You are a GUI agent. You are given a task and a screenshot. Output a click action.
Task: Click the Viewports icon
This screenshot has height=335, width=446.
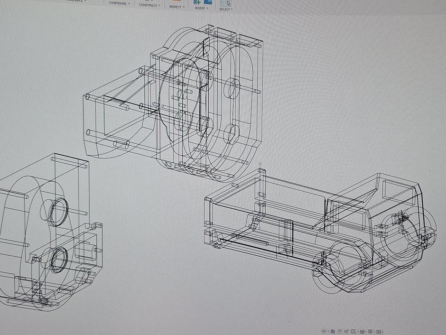(379, 331)
